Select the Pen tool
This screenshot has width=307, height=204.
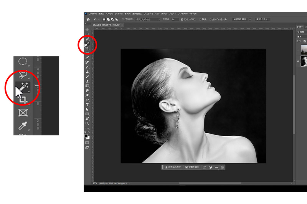(87, 100)
